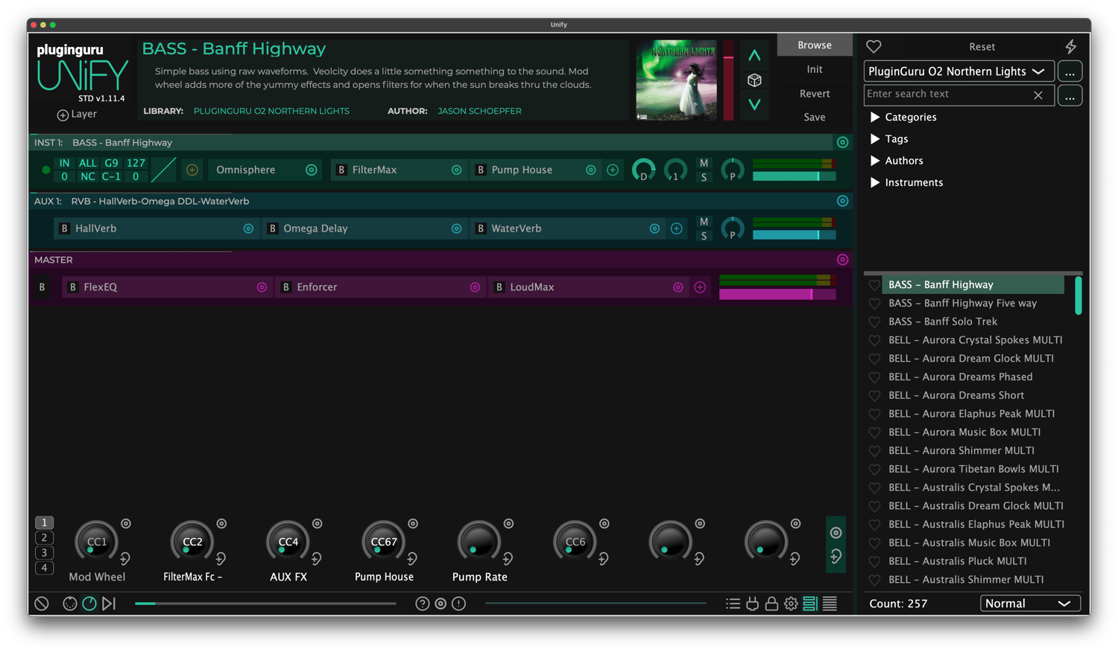
Task: Open the Normal sort mode dropdown
Action: (1030, 604)
